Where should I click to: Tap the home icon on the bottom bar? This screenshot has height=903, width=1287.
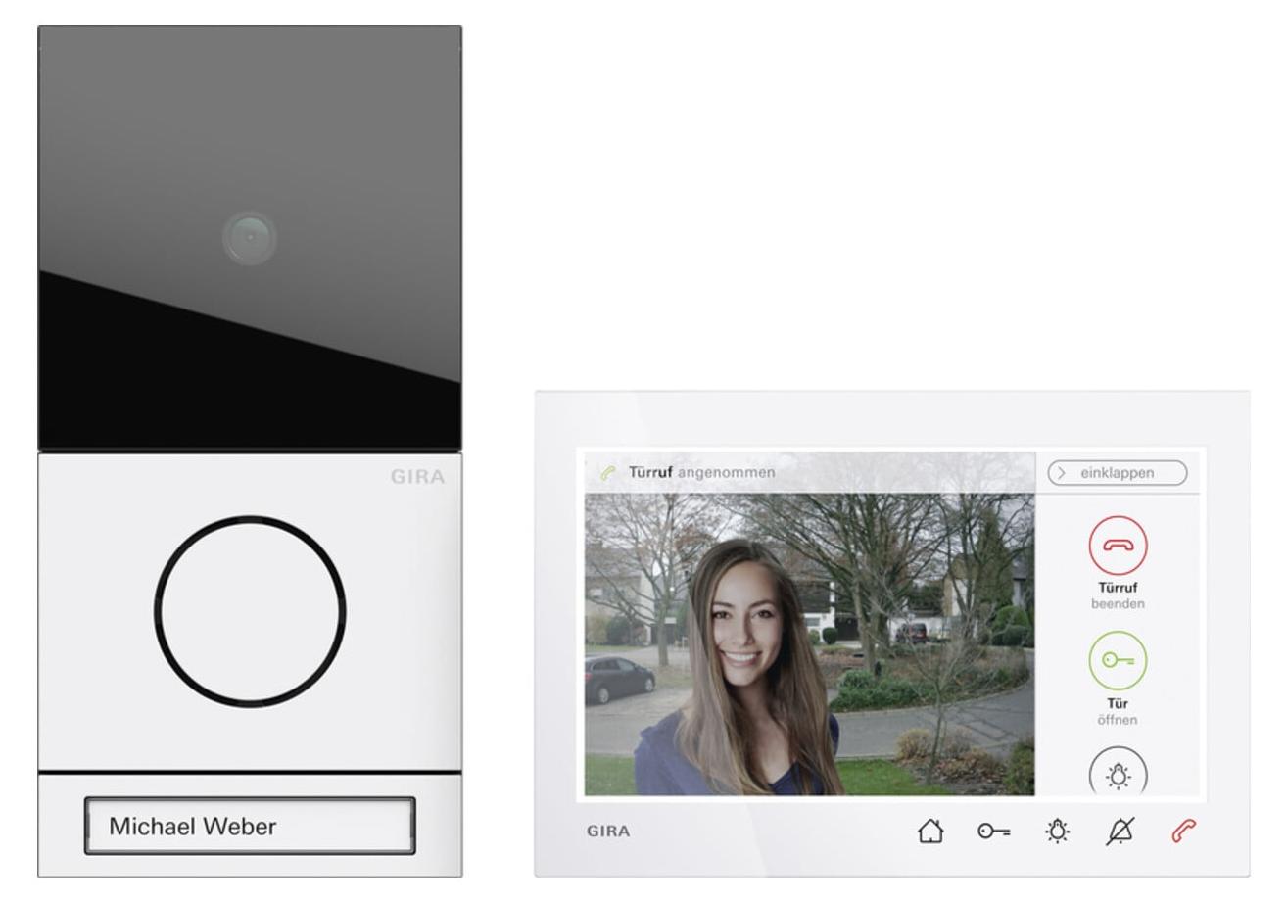click(x=930, y=832)
